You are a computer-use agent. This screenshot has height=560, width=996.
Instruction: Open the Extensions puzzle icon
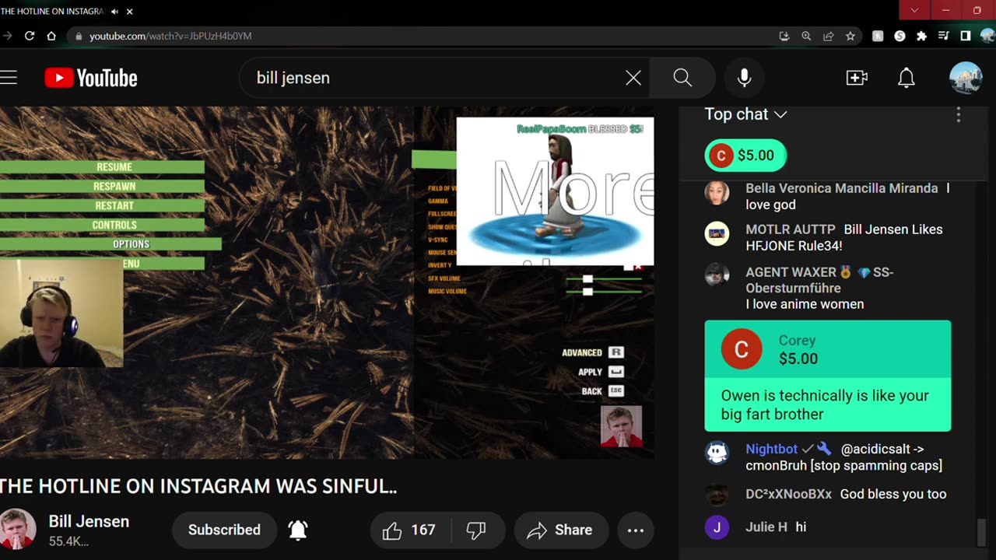pos(921,36)
